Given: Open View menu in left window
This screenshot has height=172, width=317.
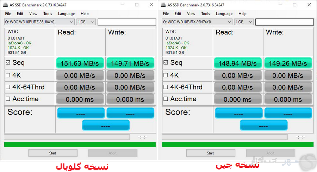Looking at the screenshot, I should point(33,14).
